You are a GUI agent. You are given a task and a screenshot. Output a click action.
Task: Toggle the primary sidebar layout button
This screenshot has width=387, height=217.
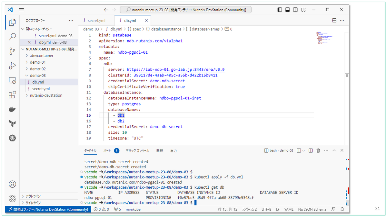pos(280,10)
